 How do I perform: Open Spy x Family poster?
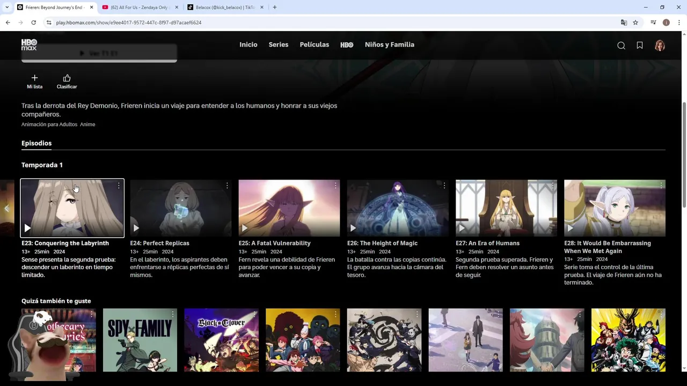(x=140, y=340)
